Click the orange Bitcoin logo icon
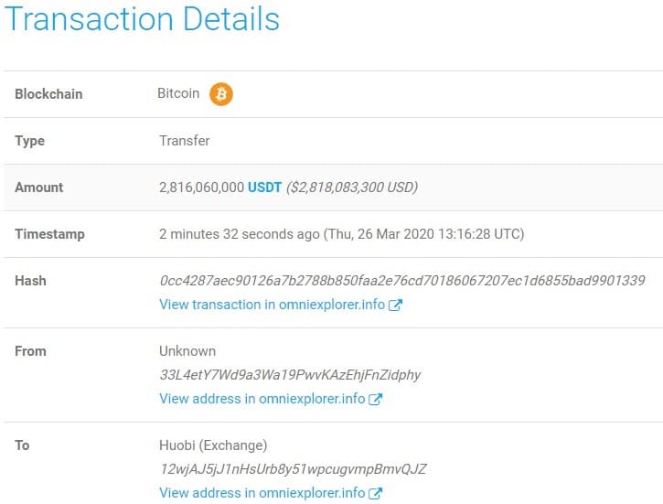The image size is (663, 504). (x=221, y=94)
